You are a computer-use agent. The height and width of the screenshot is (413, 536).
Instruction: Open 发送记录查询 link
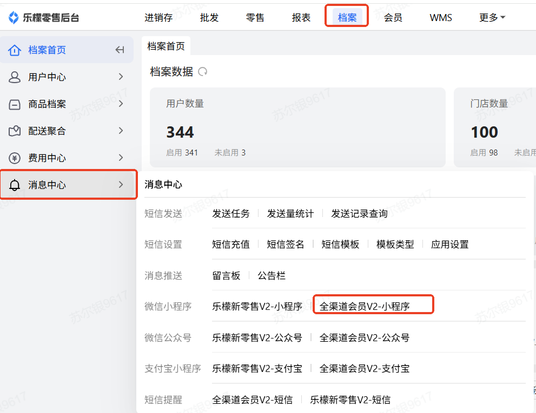click(359, 214)
